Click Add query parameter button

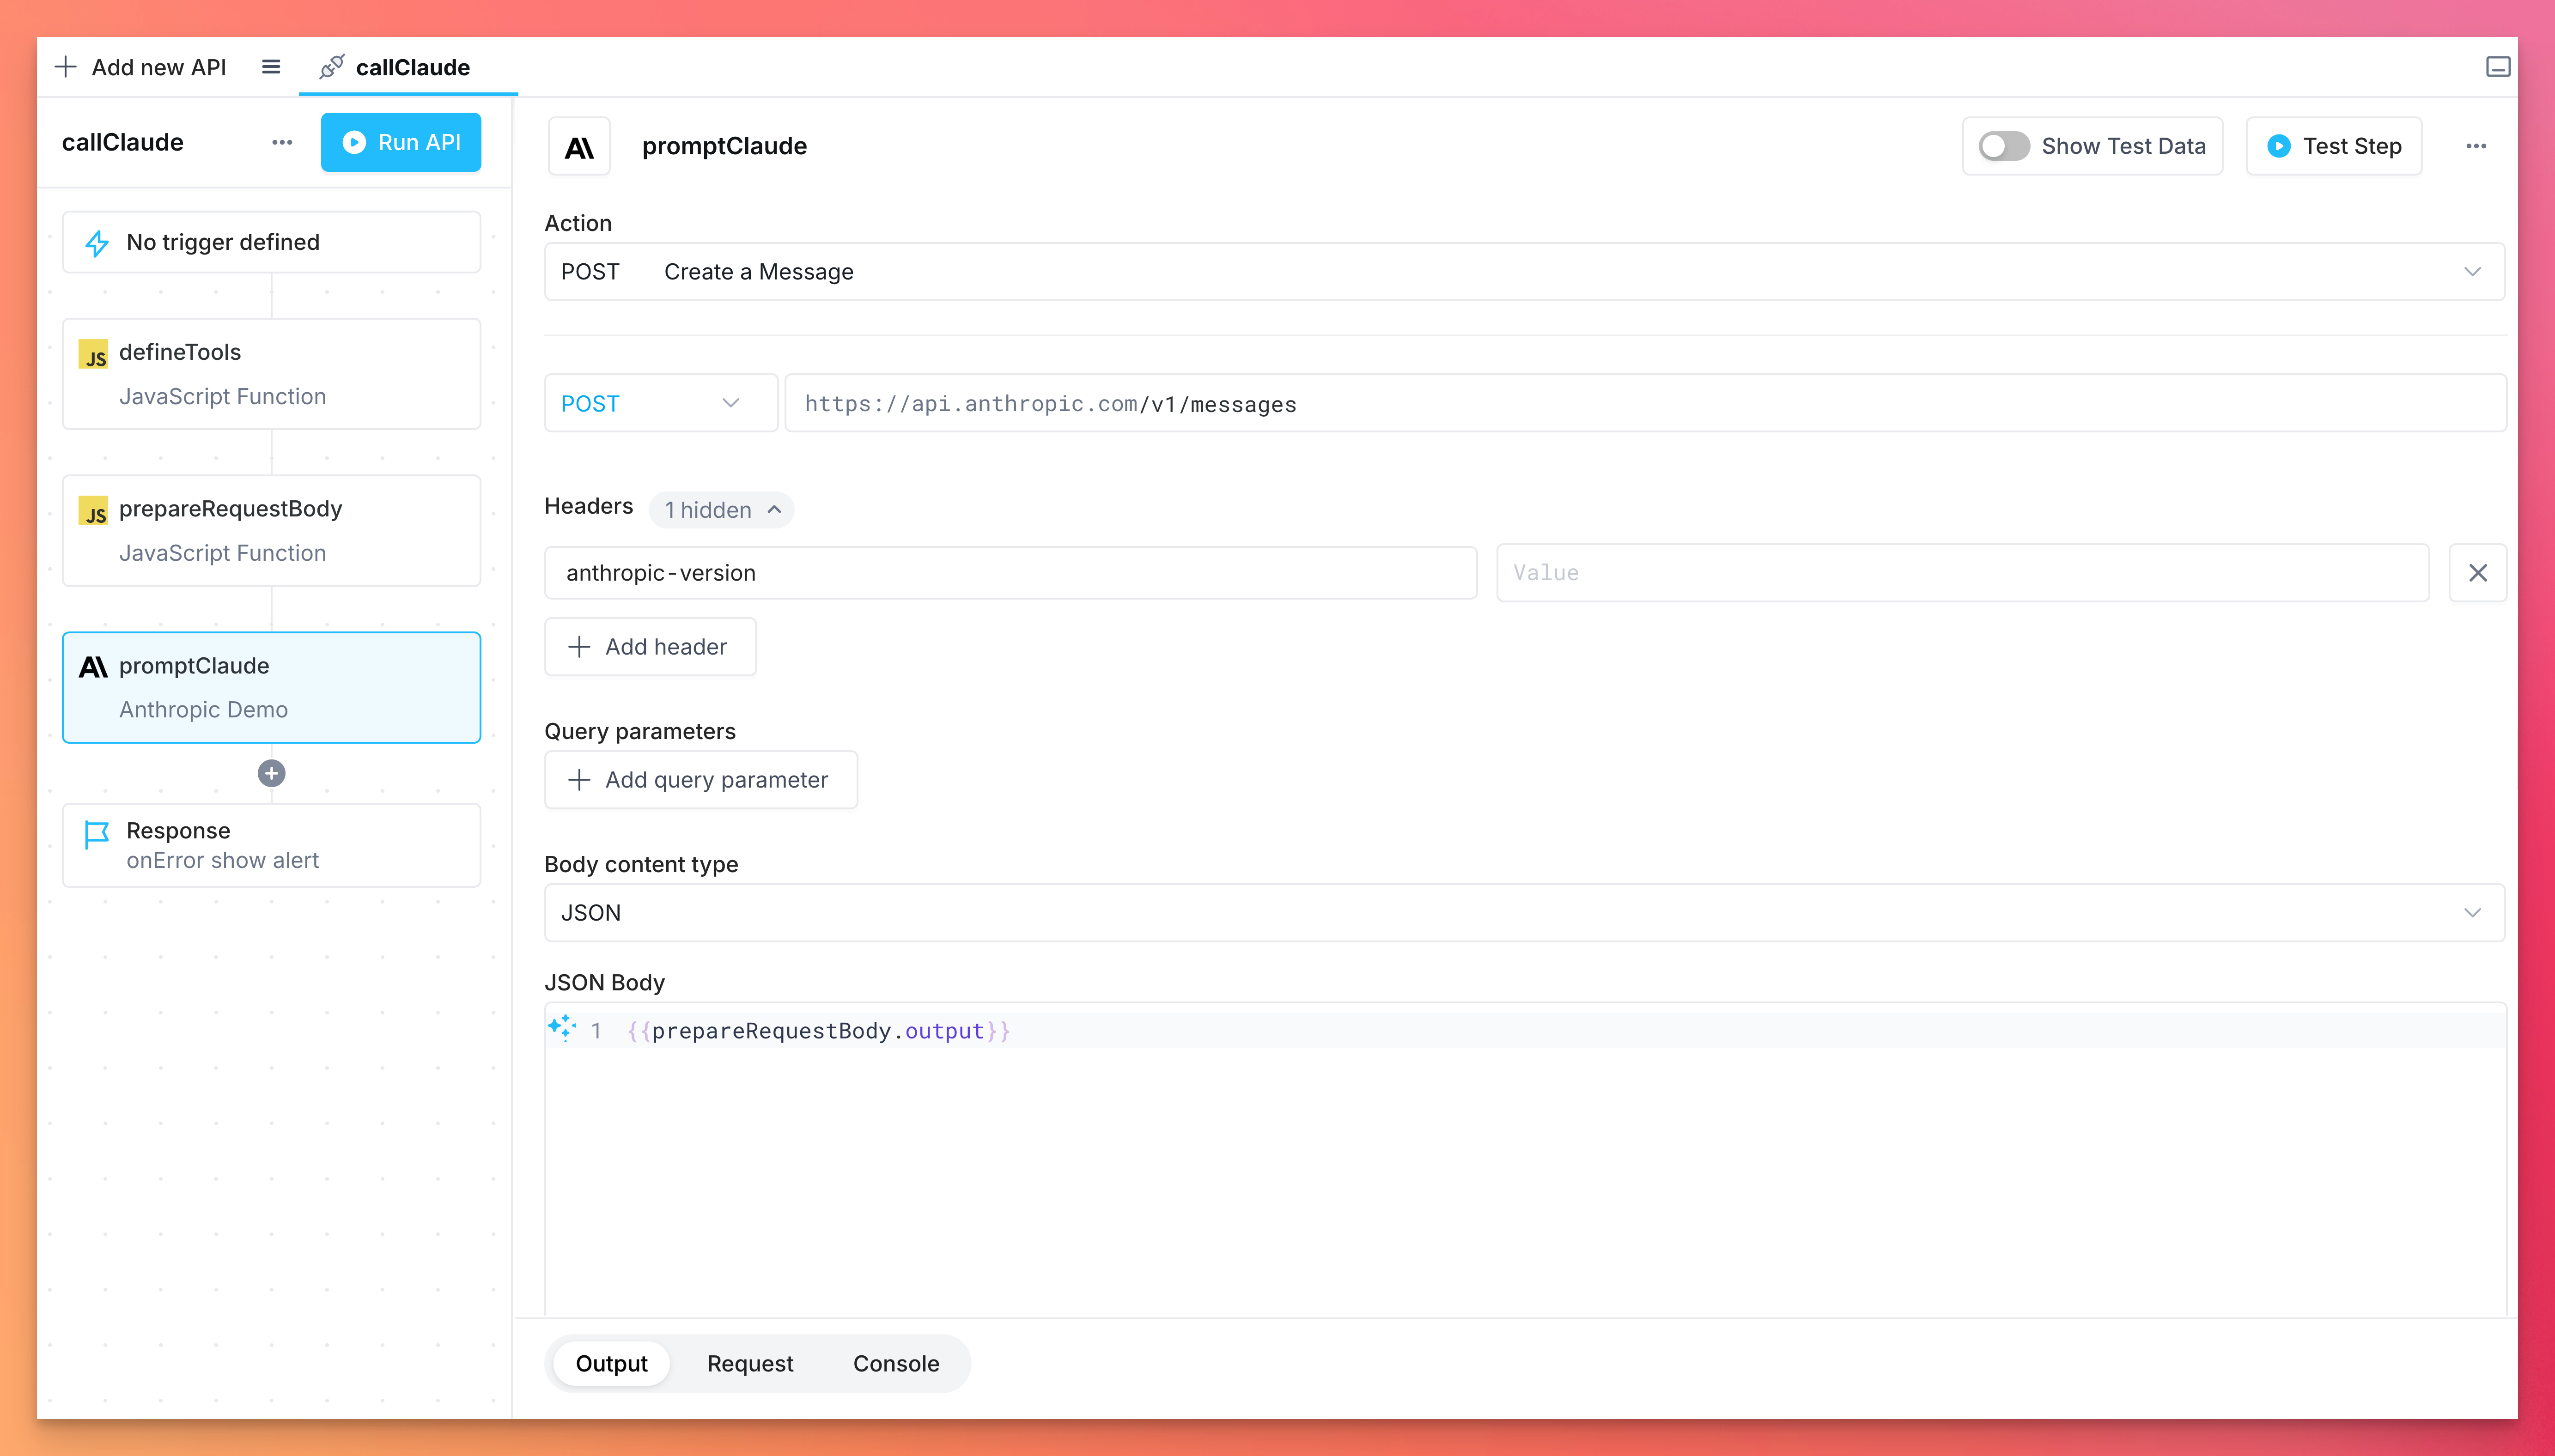pyautogui.click(x=701, y=780)
